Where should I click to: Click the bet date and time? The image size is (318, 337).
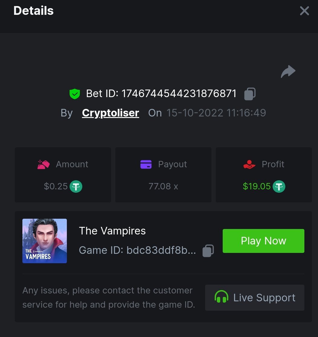216,113
